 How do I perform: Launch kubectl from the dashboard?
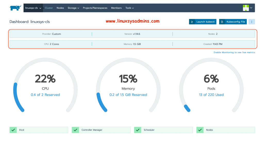tap(203, 22)
